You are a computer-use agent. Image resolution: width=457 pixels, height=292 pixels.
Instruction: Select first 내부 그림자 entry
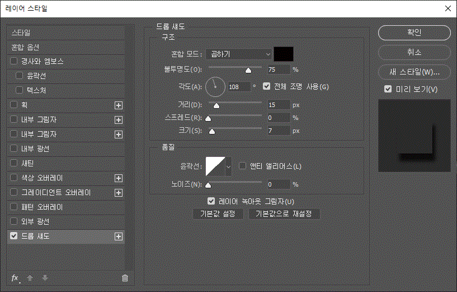point(66,120)
